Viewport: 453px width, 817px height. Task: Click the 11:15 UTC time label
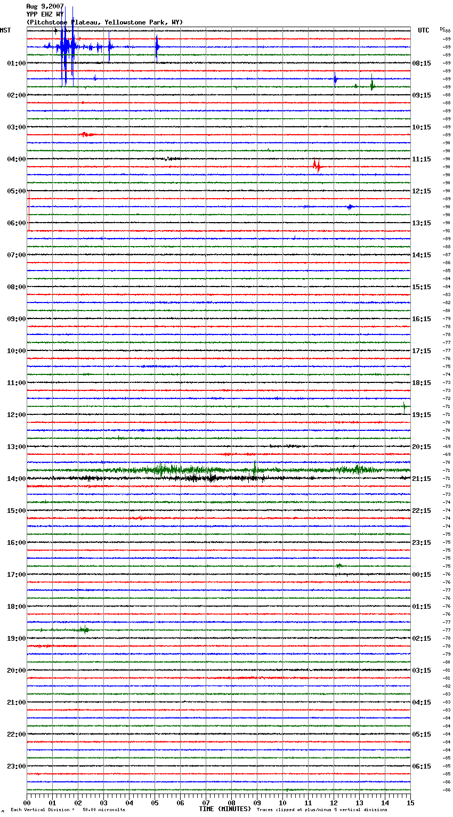pyautogui.click(x=422, y=159)
